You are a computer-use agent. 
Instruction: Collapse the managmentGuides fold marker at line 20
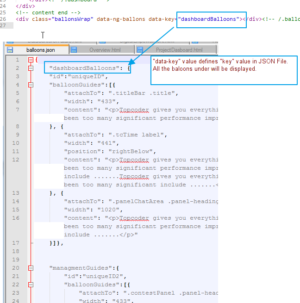tap(31, 268)
